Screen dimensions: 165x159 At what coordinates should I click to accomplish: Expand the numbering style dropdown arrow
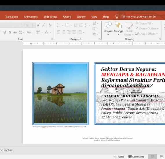pyautogui.click(x=71, y=25)
